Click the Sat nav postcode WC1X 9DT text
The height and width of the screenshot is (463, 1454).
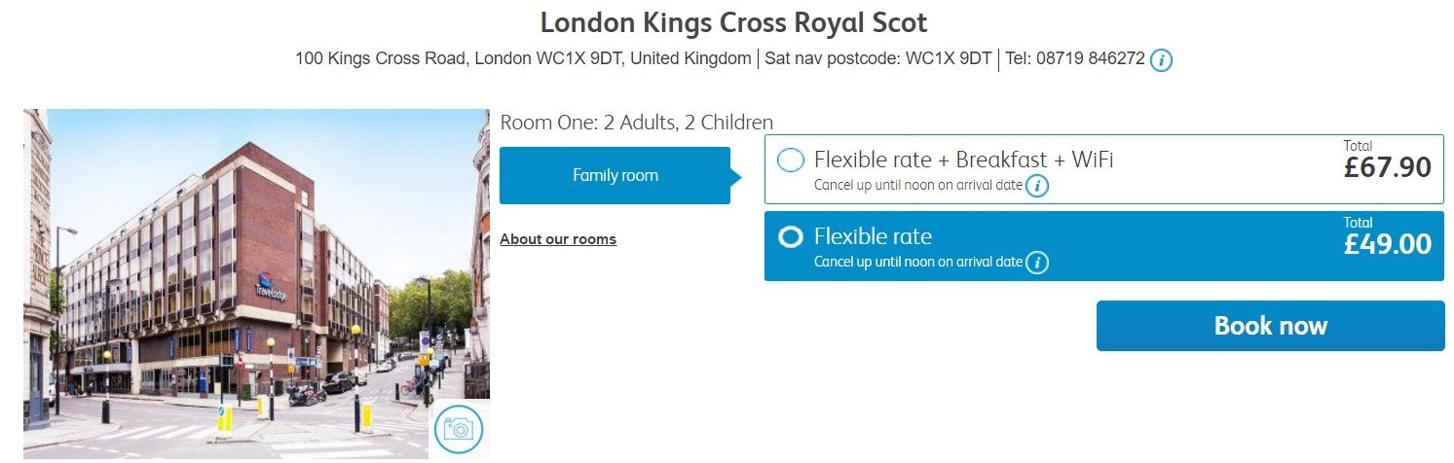878,59
